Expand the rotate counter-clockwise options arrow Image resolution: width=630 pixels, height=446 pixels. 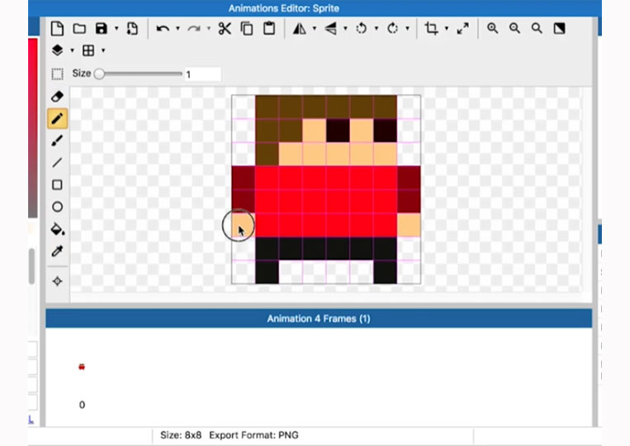click(377, 29)
